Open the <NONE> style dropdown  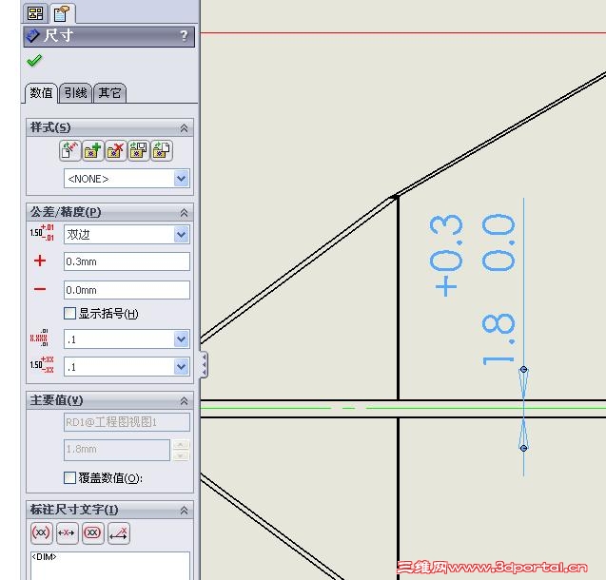pyautogui.click(x=182, y=179)
